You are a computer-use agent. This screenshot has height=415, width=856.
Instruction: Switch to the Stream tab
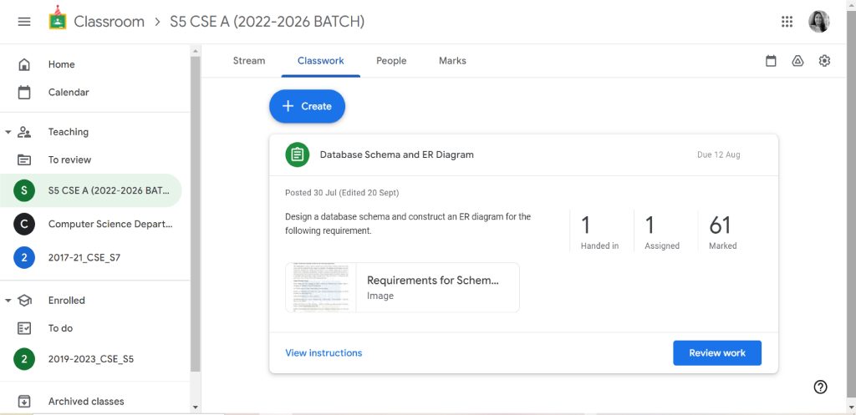point(249,61)
